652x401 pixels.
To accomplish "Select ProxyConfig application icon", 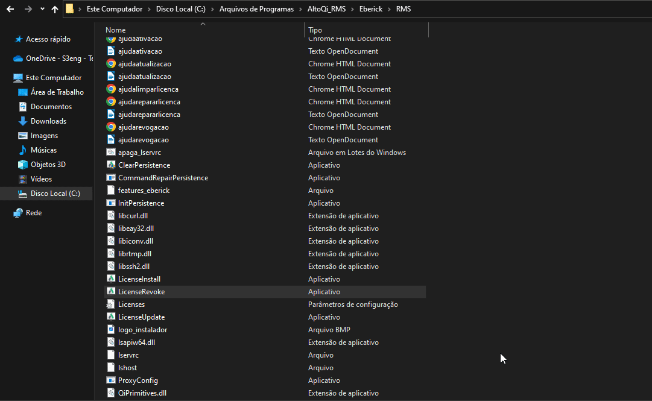I will pos(110,380).
